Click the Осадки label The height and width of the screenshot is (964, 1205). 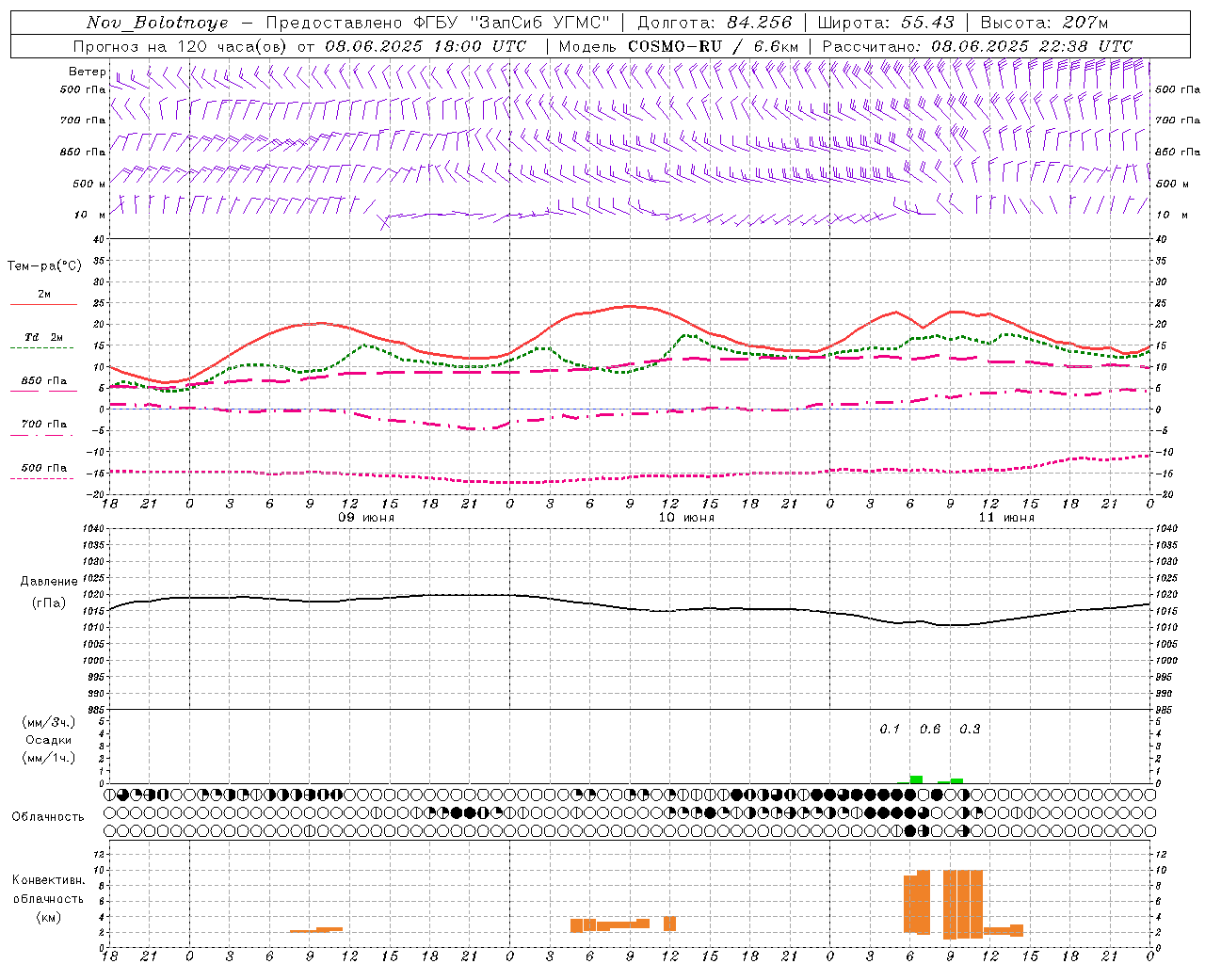[49, 740]
